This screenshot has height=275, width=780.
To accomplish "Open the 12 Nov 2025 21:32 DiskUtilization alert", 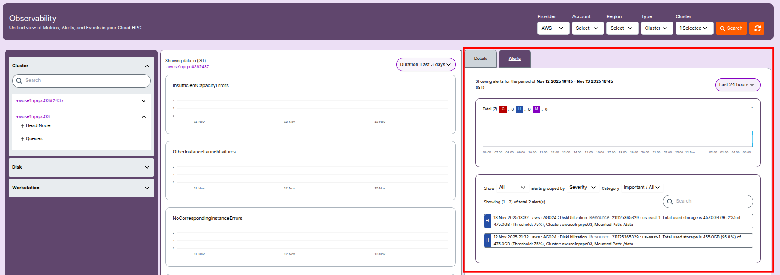I will (619, 241).
